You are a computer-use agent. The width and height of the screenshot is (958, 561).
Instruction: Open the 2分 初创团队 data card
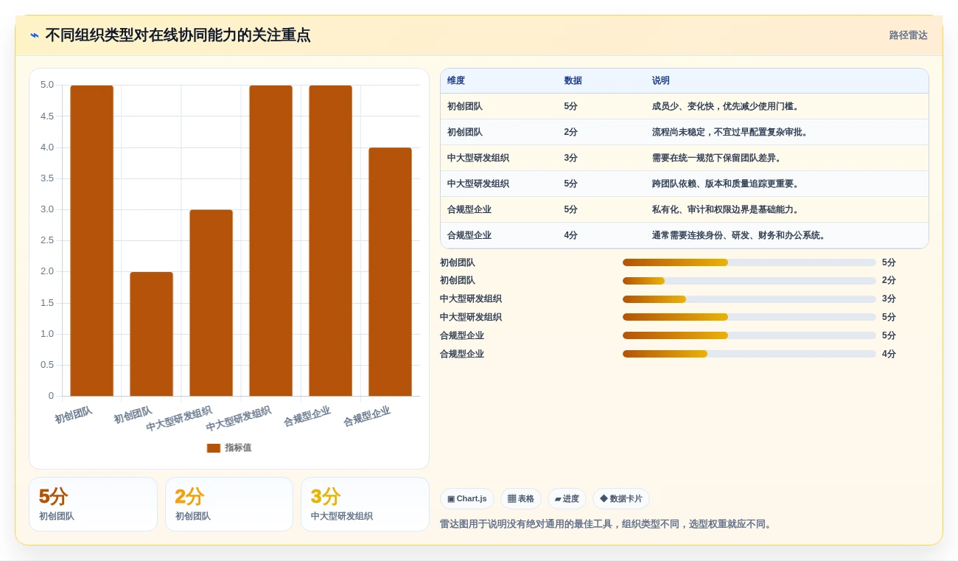[229, 504]
